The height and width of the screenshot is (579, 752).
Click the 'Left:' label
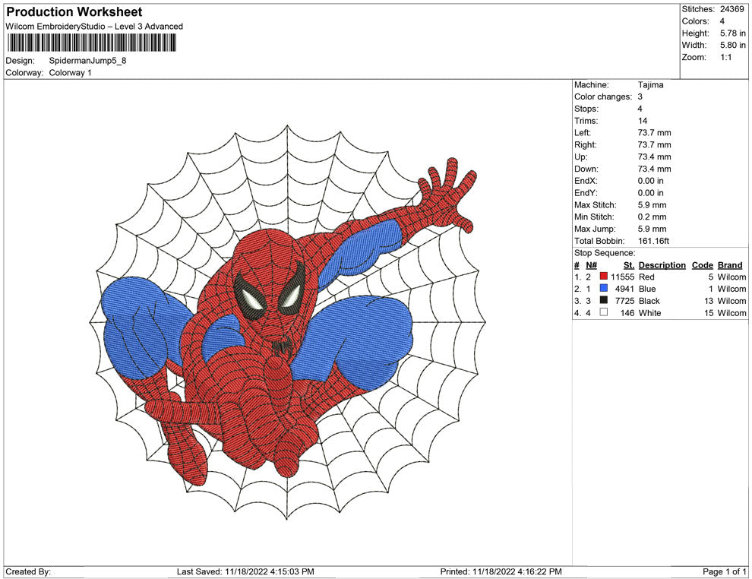coord(583,133)
